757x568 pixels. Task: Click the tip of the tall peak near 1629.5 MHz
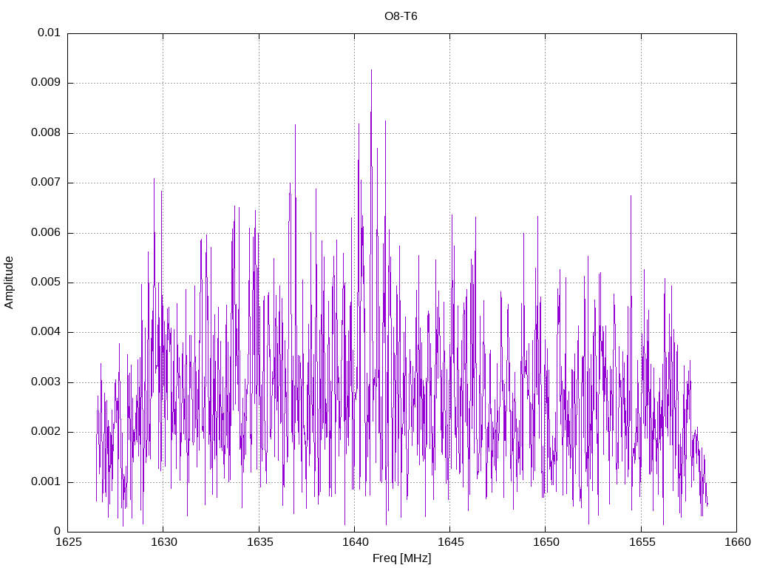coord(154,179)
